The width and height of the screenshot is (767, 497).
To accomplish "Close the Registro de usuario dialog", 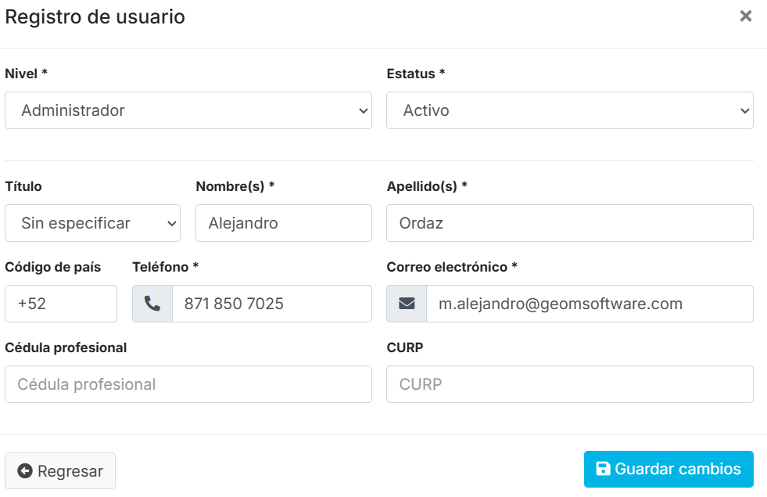I will point(746,16).
